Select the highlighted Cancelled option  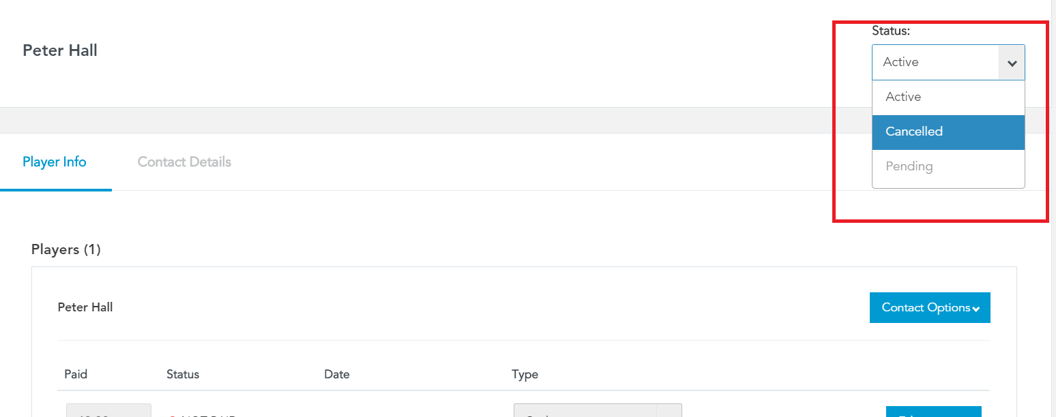point(948,132)
